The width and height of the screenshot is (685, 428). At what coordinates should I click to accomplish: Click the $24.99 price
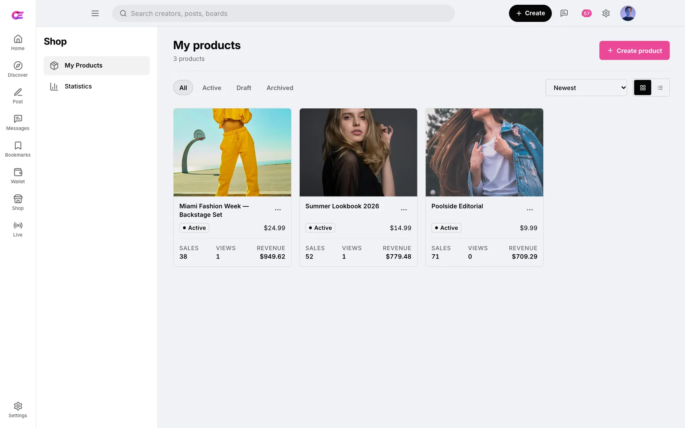coord(274,228)
